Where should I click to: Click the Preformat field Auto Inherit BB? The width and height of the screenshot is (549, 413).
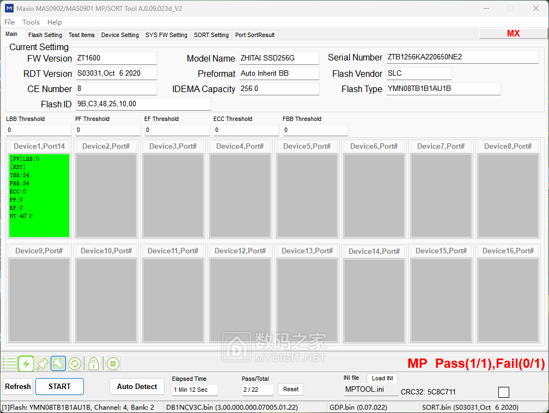[x=279, y=73]
